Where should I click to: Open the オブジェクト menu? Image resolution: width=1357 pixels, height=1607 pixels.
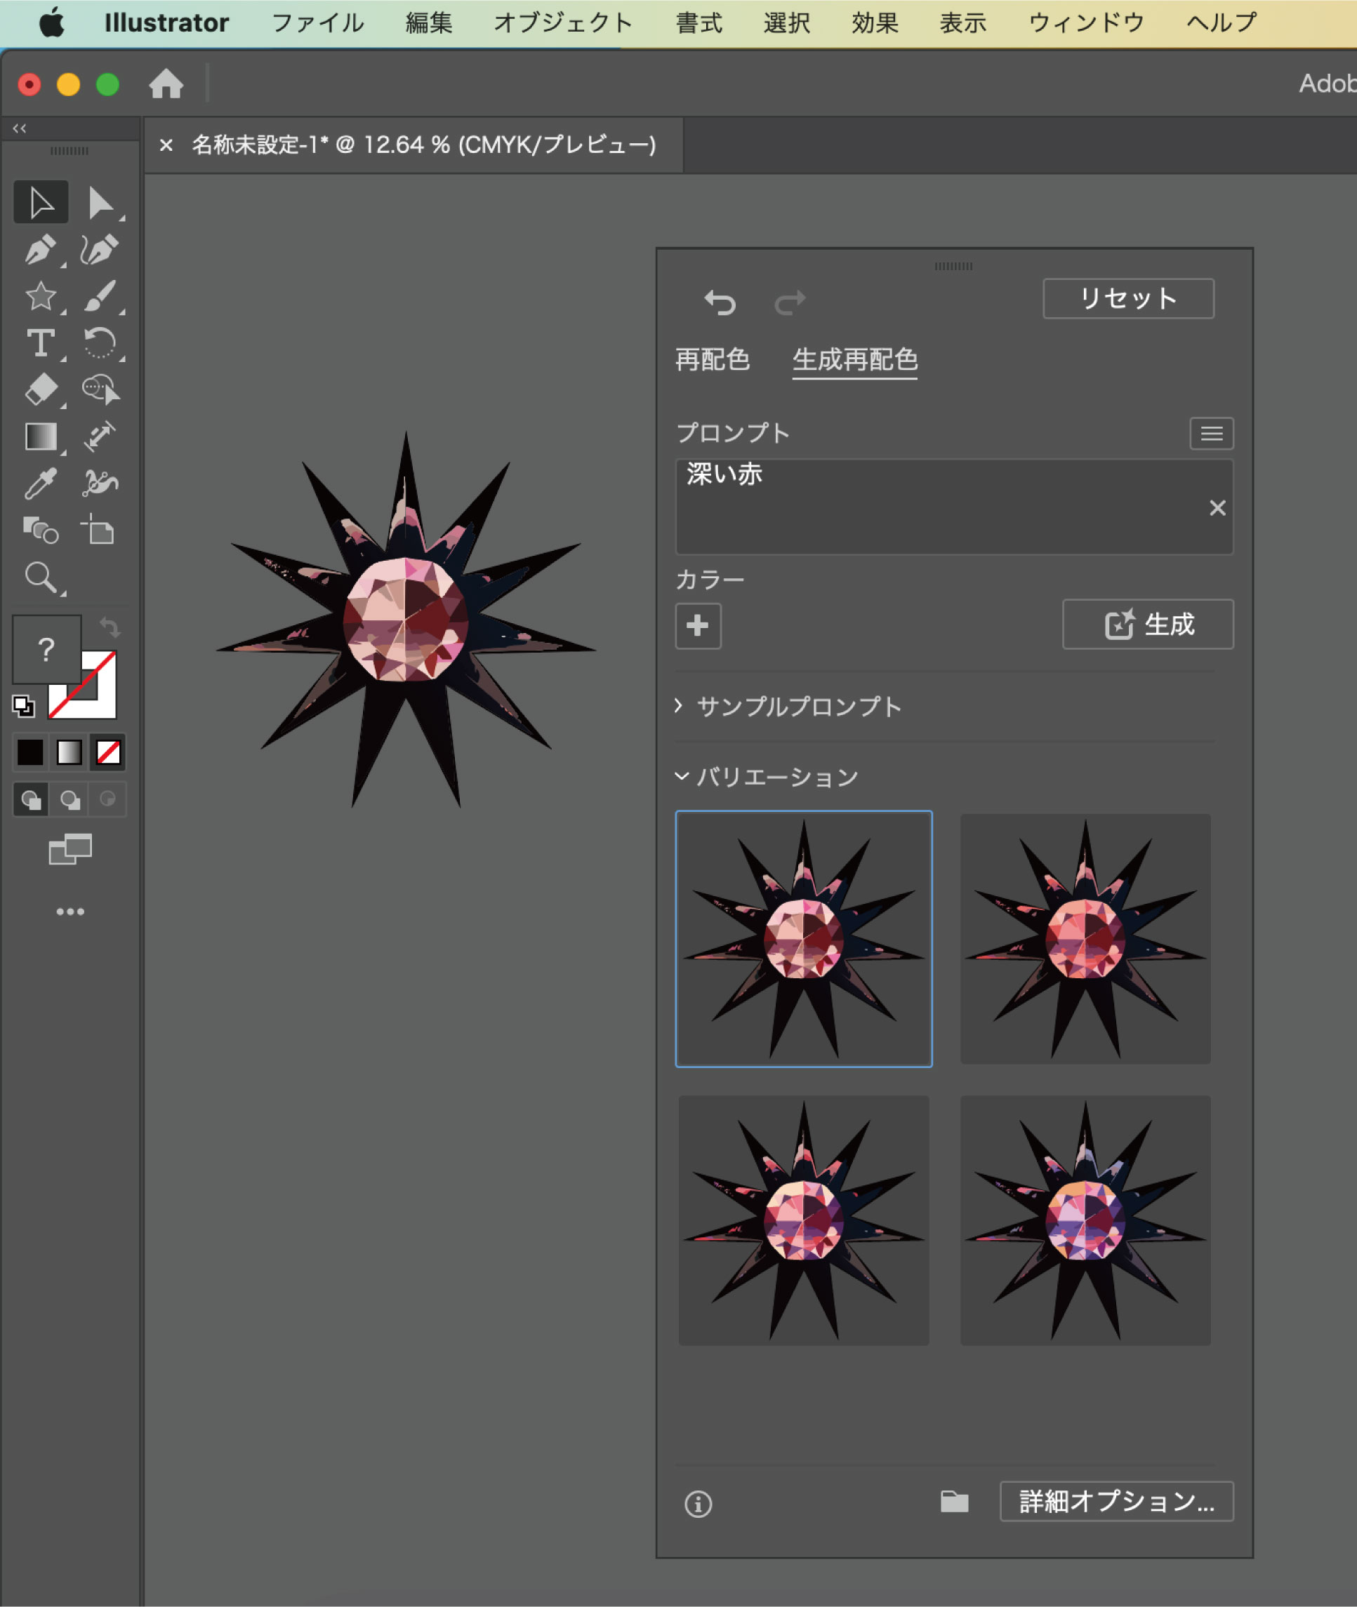coord(563,23)
